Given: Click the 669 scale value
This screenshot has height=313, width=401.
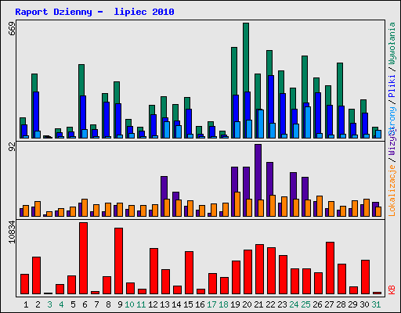Looking at the screenshot, I should coord(12,29).
